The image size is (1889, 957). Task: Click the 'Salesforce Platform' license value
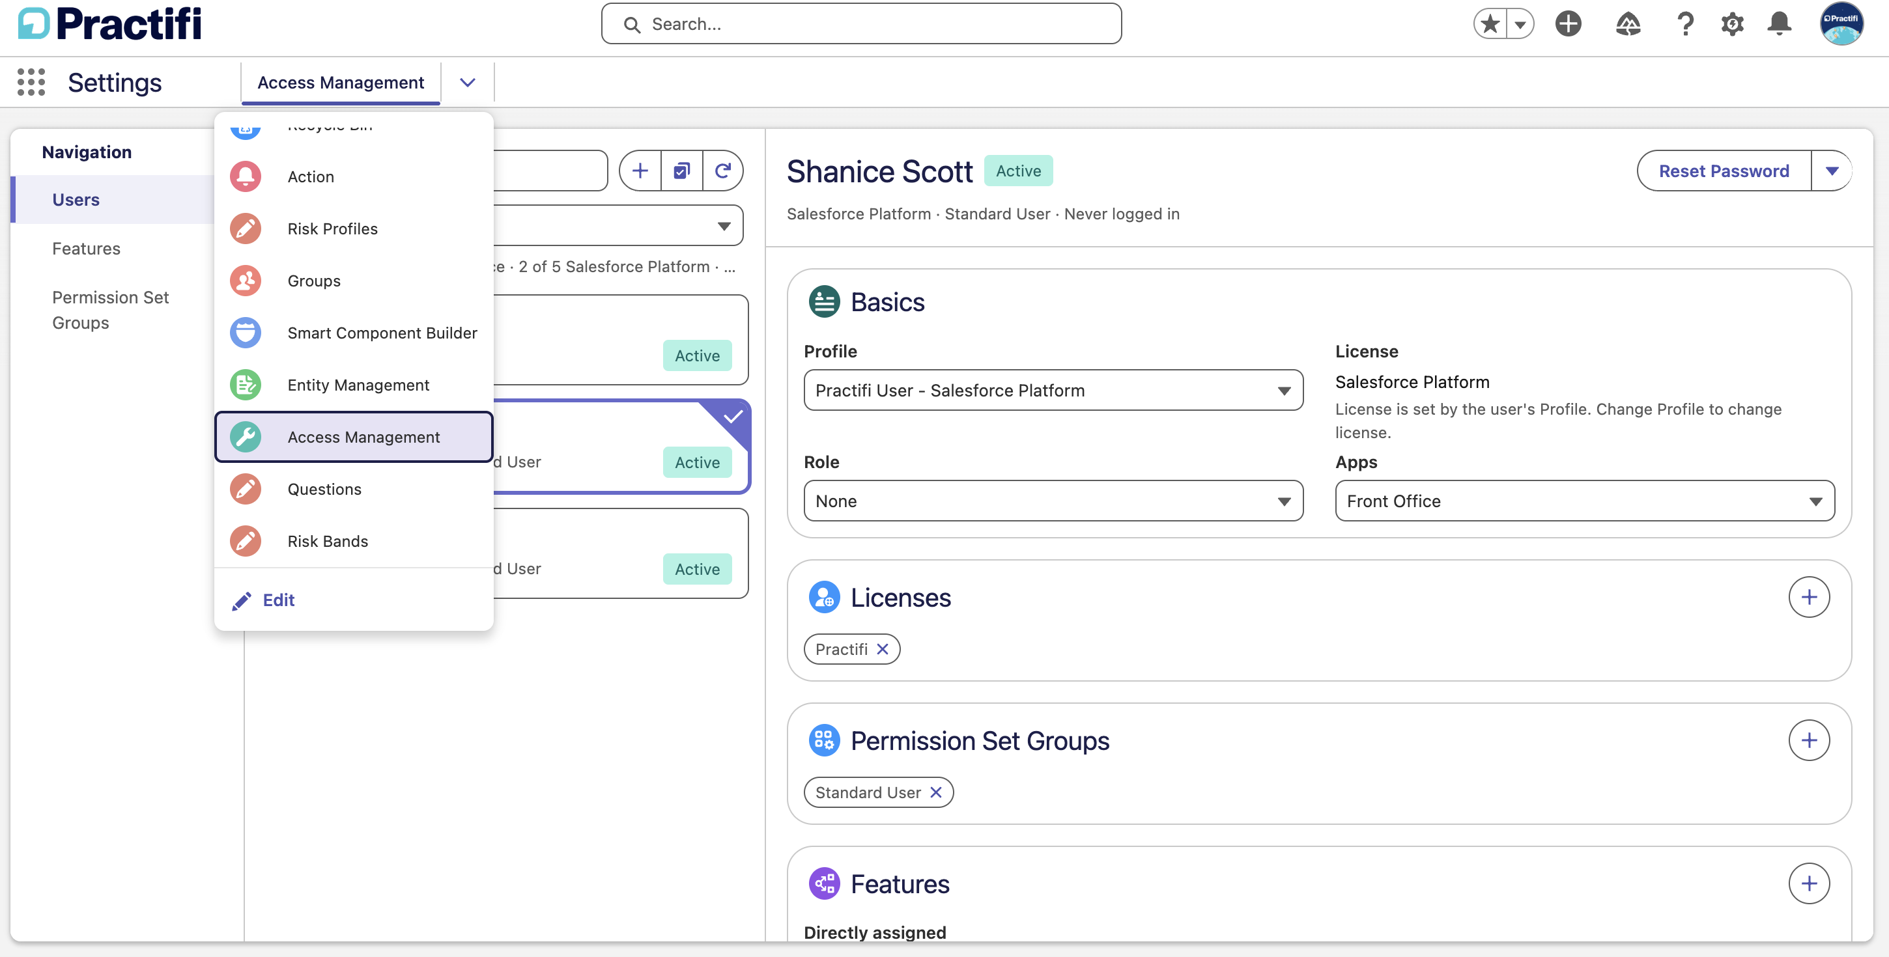(1412, 381)
